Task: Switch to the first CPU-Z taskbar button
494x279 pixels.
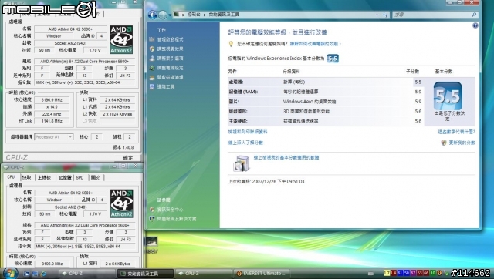Action: click(x=86, y=274)
